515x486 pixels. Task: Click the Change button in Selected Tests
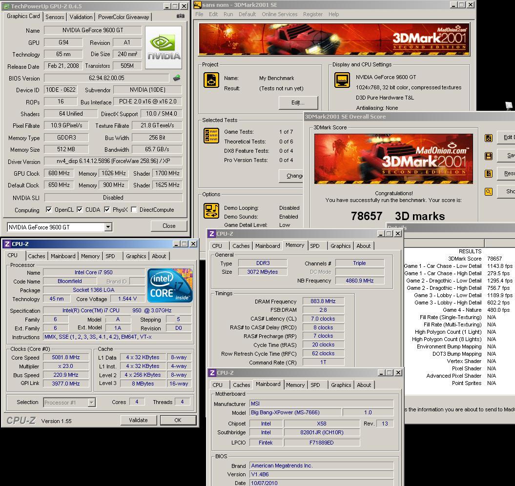click(290, 176)
